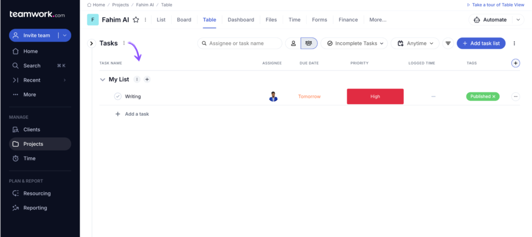This screenshot has width=532, height=237.
Task: Click the TASK NAME column header
Action: [x=111, y=63]
